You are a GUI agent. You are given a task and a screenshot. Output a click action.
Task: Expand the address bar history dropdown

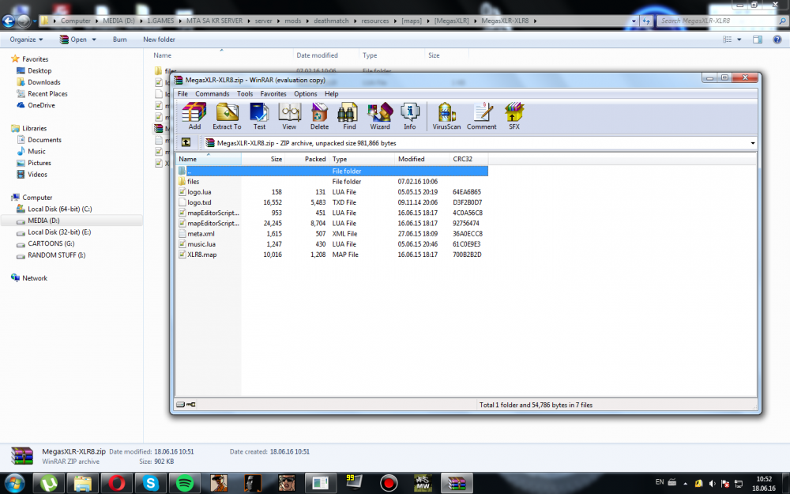(634, 21)
